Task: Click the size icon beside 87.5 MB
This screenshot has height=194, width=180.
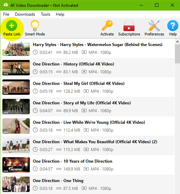Action: [x=59, y=188]
